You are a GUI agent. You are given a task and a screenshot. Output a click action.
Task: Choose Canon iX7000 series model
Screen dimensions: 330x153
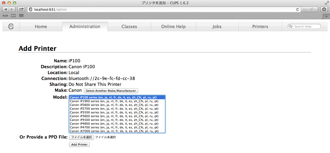pos(117,131)
